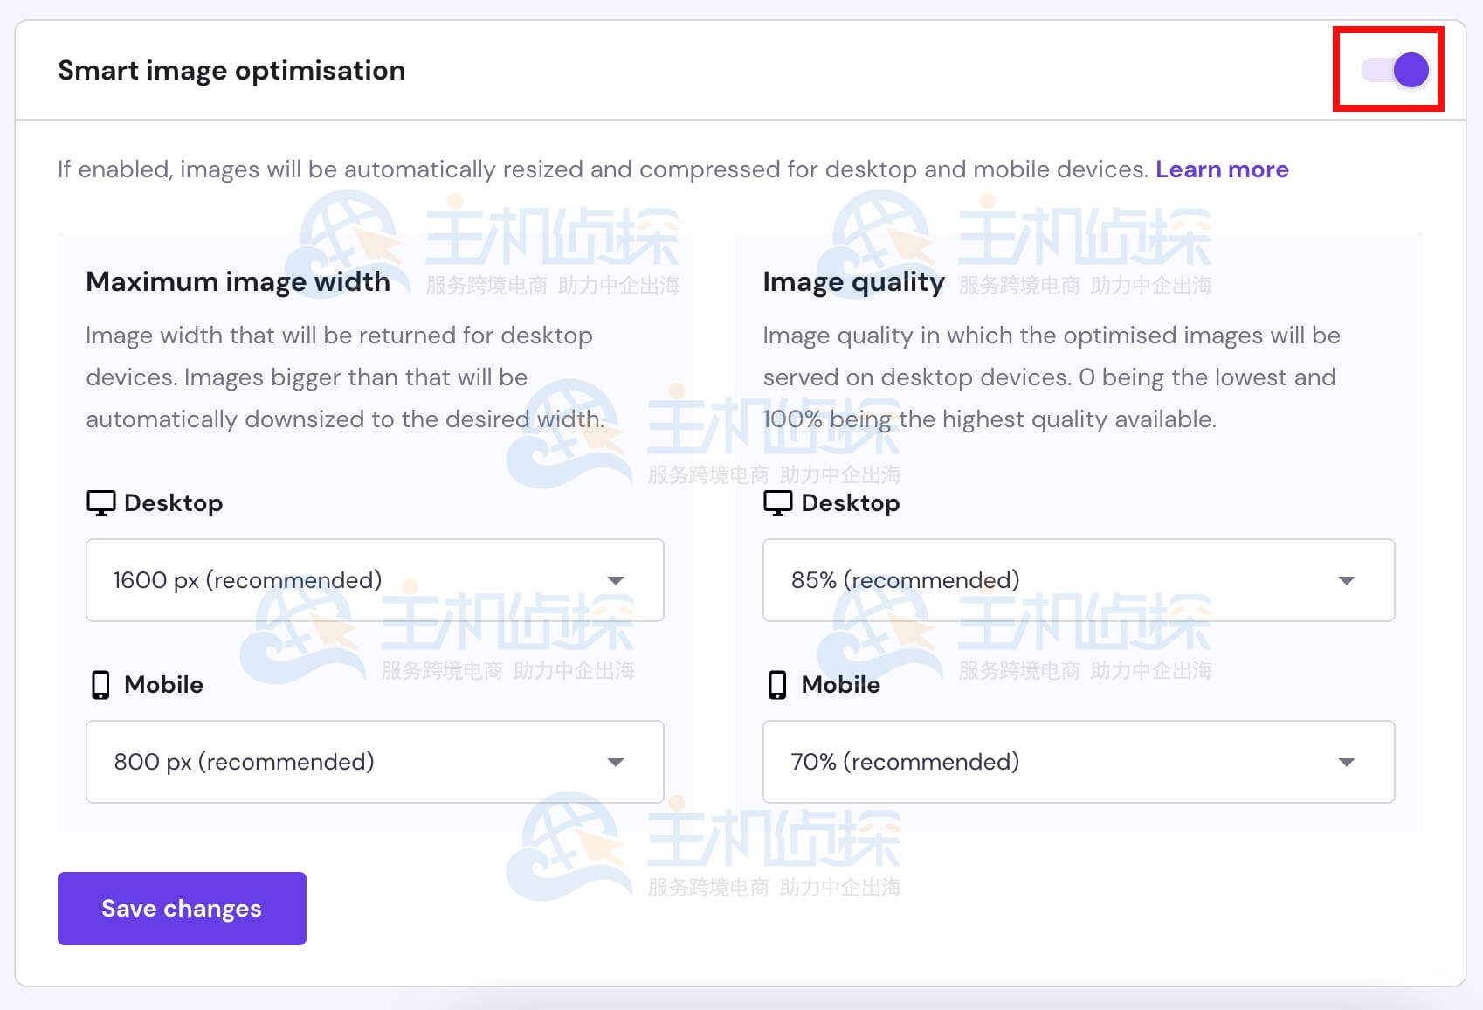1483x1010 pixels.
Task: Click the desktop monitor icon under Maximum image width
Action: [x=100, y=503]
